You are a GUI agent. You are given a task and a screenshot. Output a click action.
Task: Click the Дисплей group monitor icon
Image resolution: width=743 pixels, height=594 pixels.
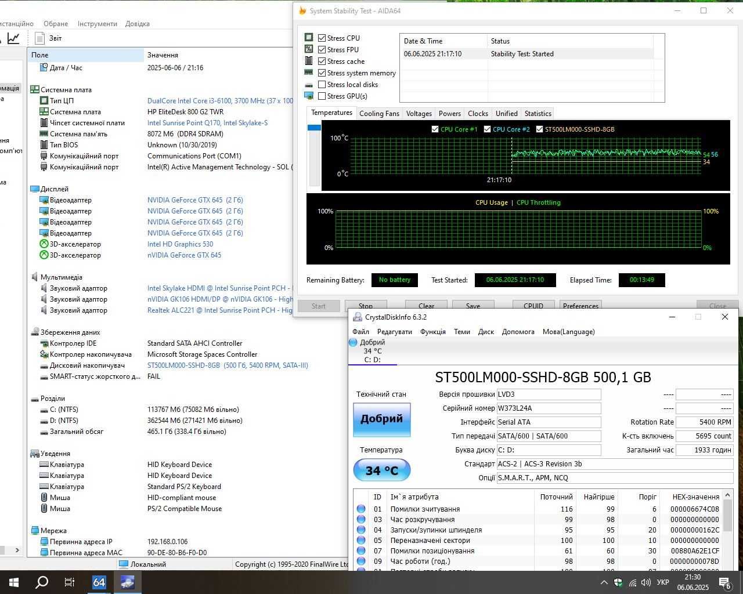click(x=34, y=189)
